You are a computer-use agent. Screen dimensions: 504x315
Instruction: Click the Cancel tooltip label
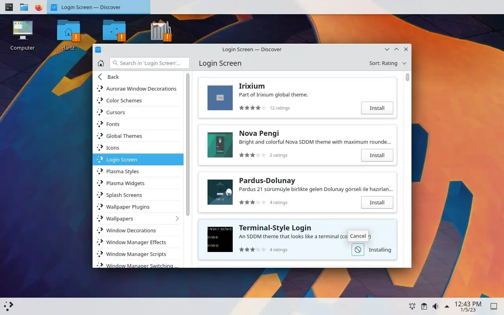pos(358,236)
